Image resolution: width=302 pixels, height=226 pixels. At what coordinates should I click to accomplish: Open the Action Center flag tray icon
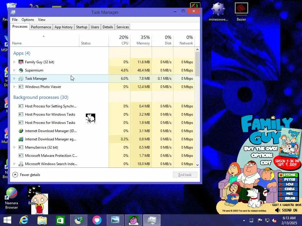pos(260,220)
